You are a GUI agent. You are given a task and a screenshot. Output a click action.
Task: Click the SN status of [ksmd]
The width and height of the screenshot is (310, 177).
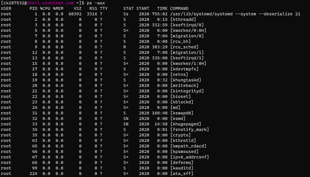[126, 118]
